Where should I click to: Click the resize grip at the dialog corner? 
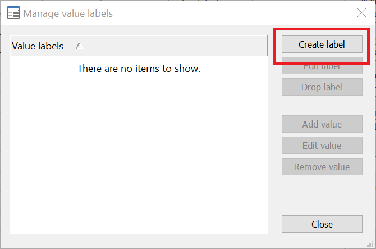370,244
